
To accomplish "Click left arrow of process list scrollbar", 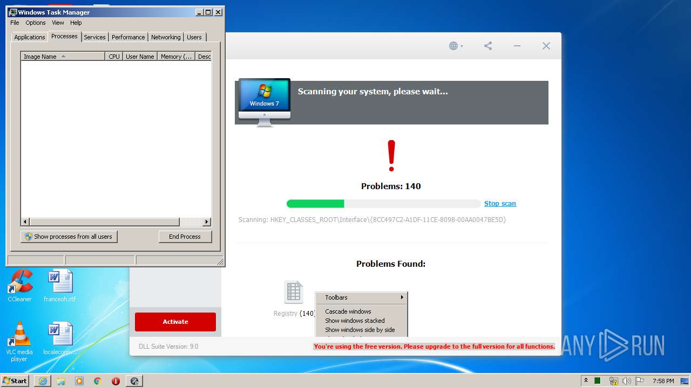I will [x=25, y=221].
